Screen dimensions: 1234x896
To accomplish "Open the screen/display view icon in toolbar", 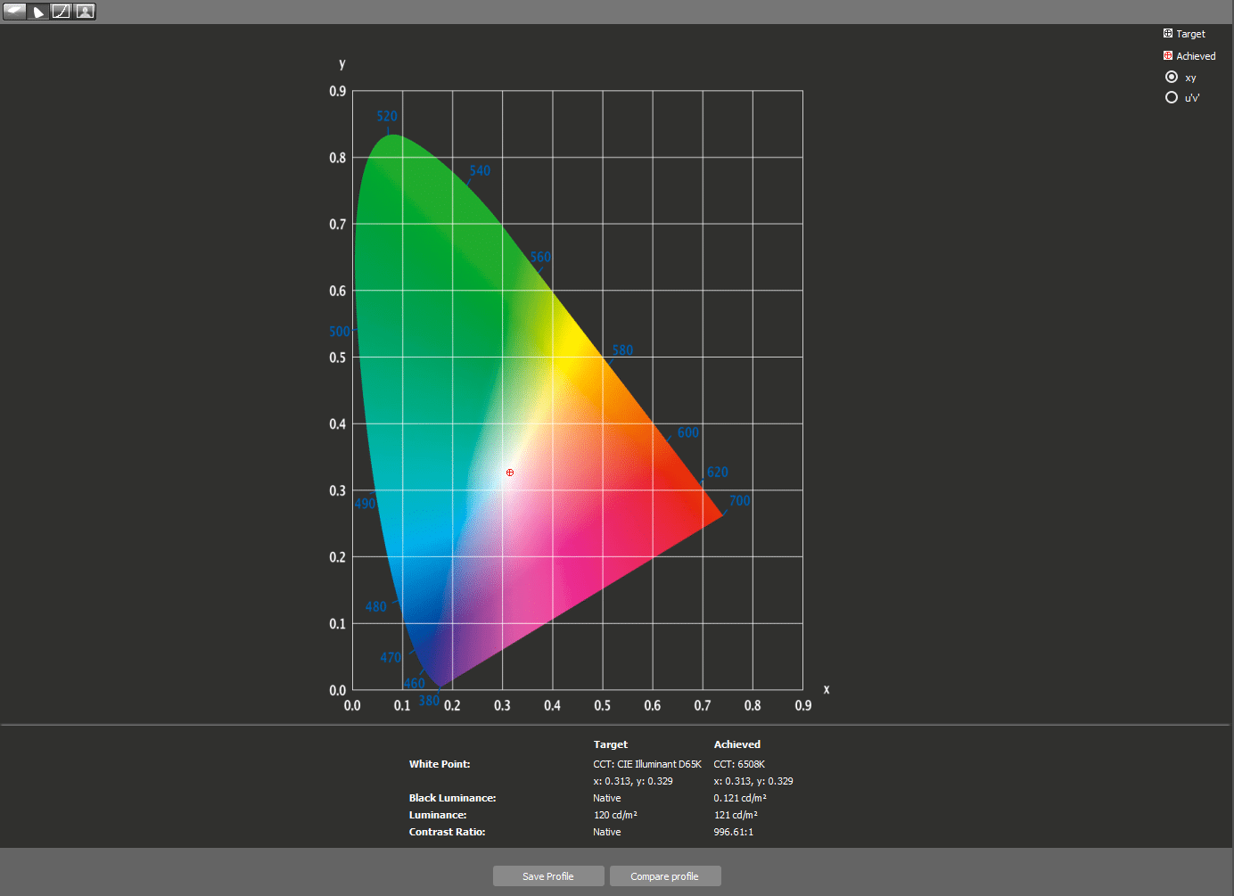I will click(15, 12).
